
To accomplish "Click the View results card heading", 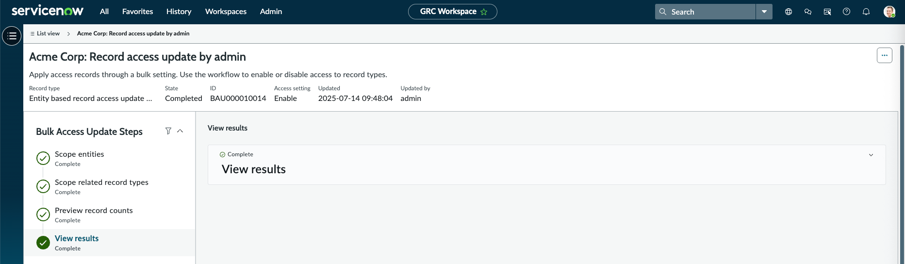I will [254, 169].
